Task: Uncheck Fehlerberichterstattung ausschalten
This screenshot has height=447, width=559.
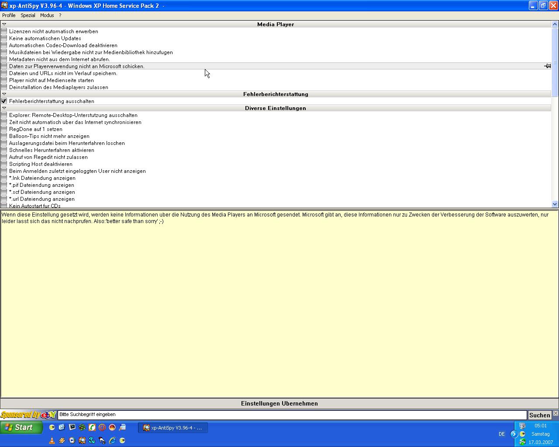Action: coord(4,101)
